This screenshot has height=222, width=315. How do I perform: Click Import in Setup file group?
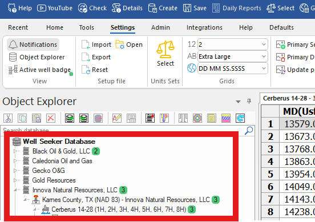pyautogui.click(x=96, y=45)
